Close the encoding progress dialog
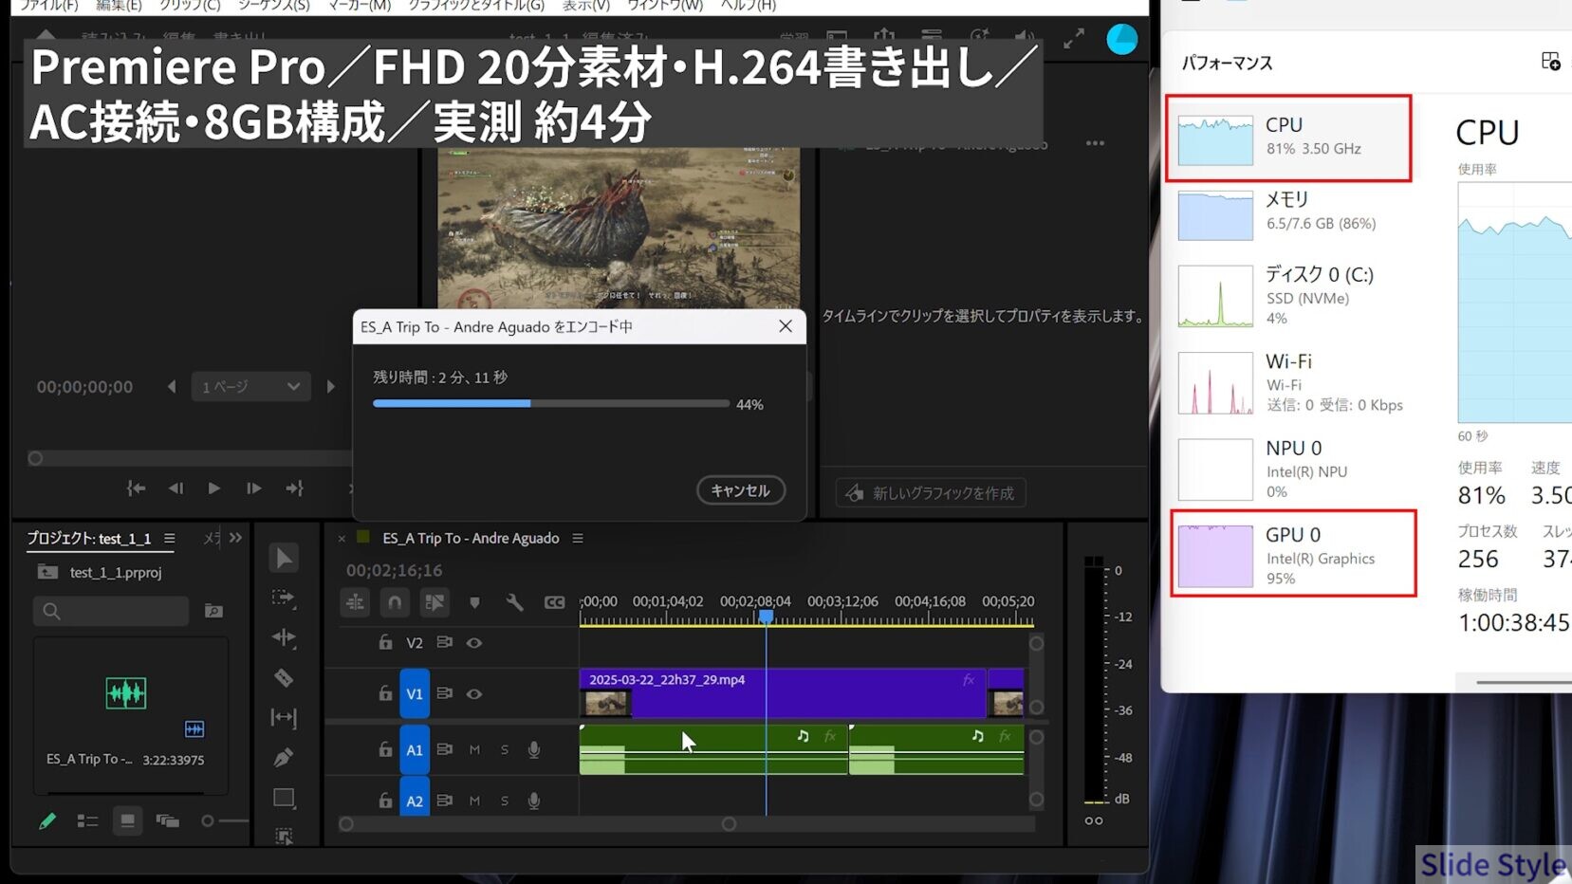 [x=786, y=326]
